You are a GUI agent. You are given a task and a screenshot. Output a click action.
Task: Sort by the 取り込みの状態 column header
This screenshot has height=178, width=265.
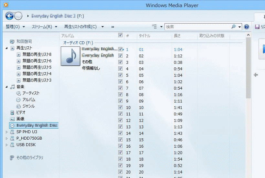(x=212, y=36)
